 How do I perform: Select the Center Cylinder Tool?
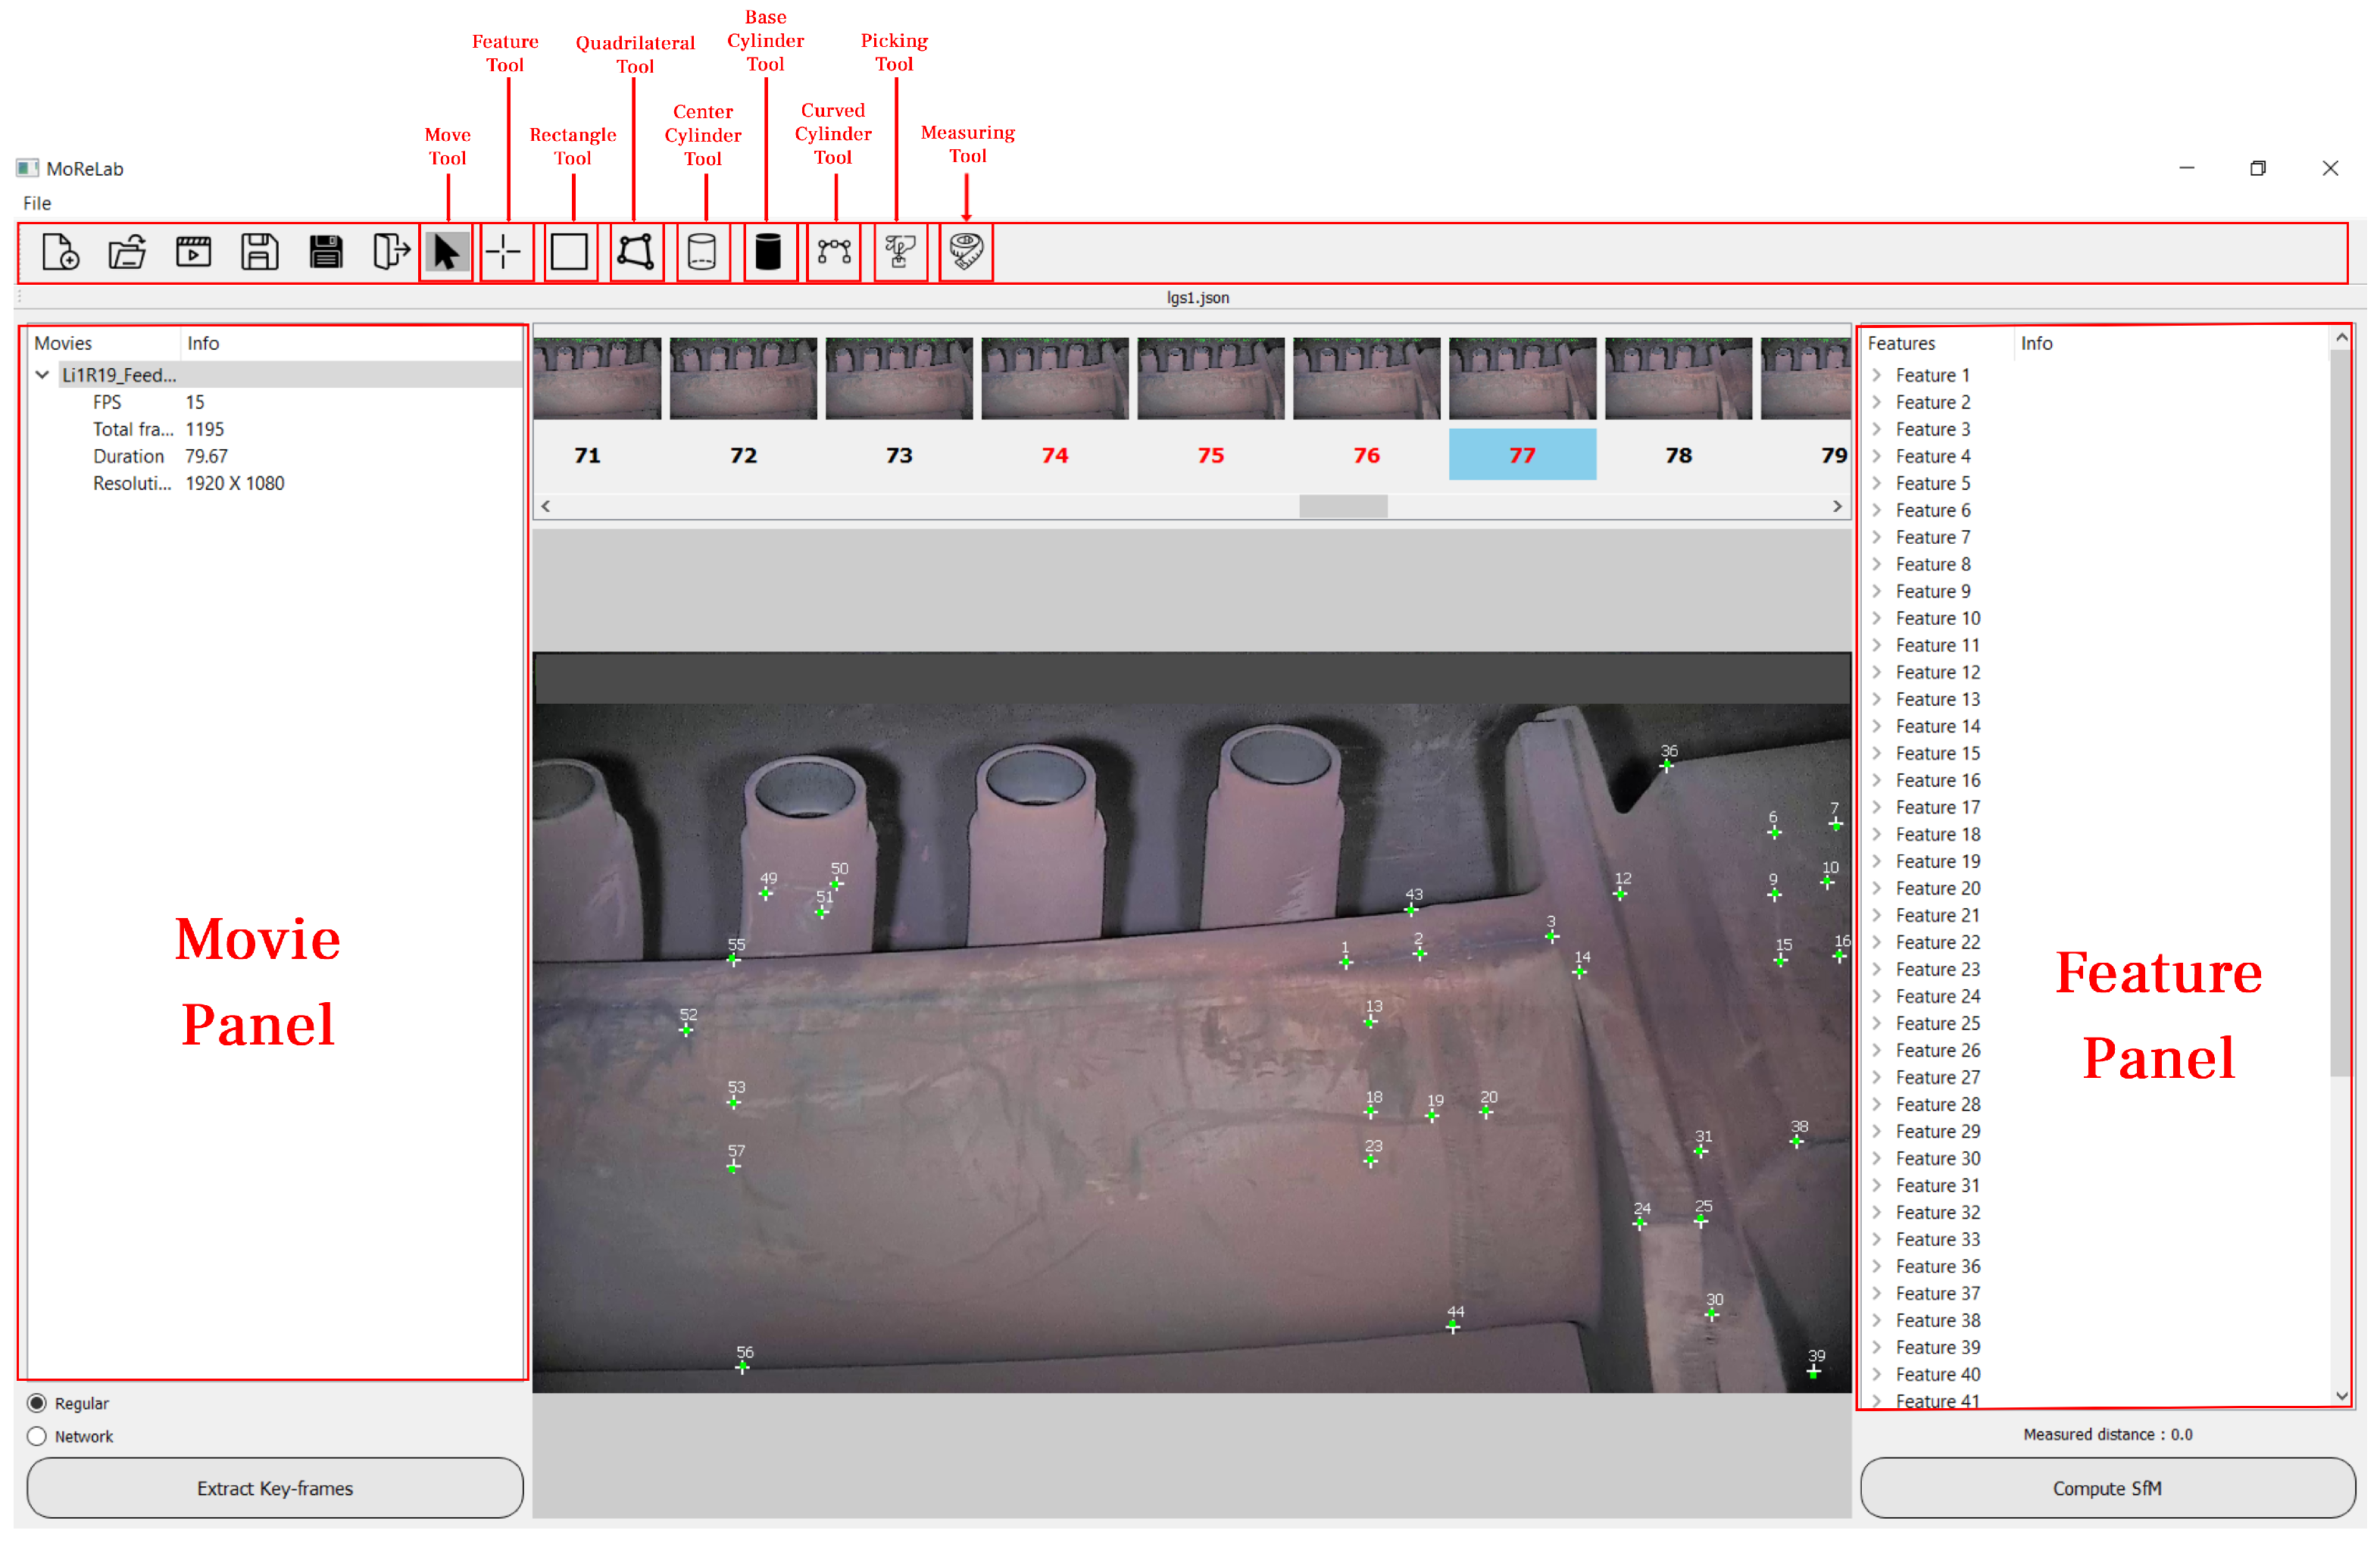701,251
